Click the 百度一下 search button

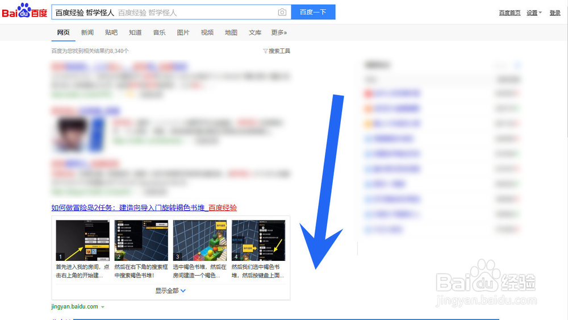pos(313,12)
